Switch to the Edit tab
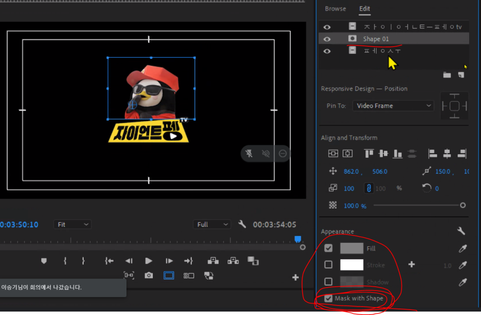The width and height of the screenshot is (481, 315). [x=364, y=8]
